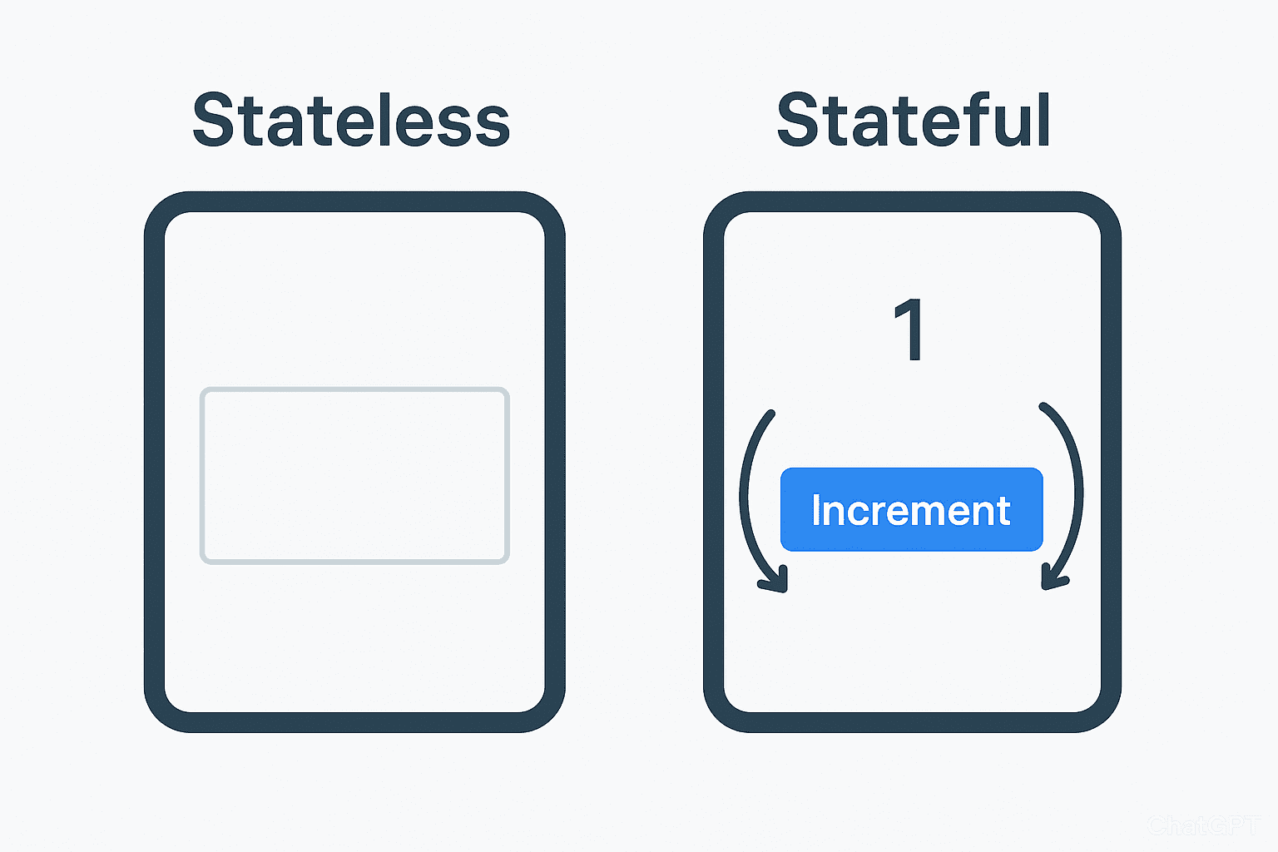Click the top border of the Stateful card
Screen dimensions: 1278x852
(912, 202)
